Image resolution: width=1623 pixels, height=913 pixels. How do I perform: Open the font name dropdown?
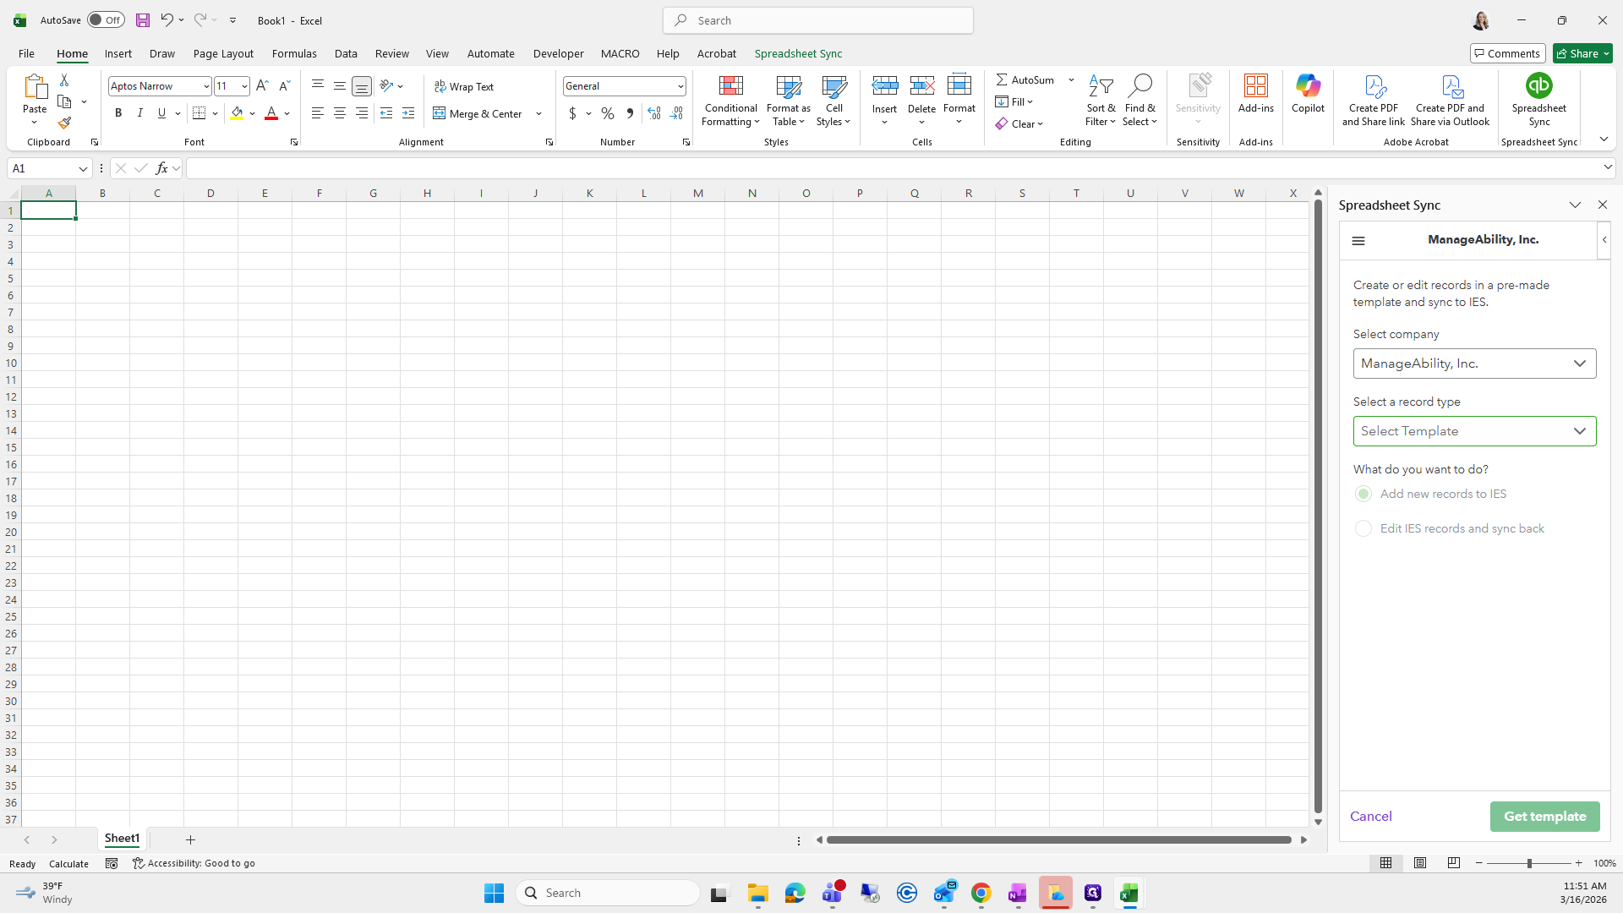[x=205, y=86]
